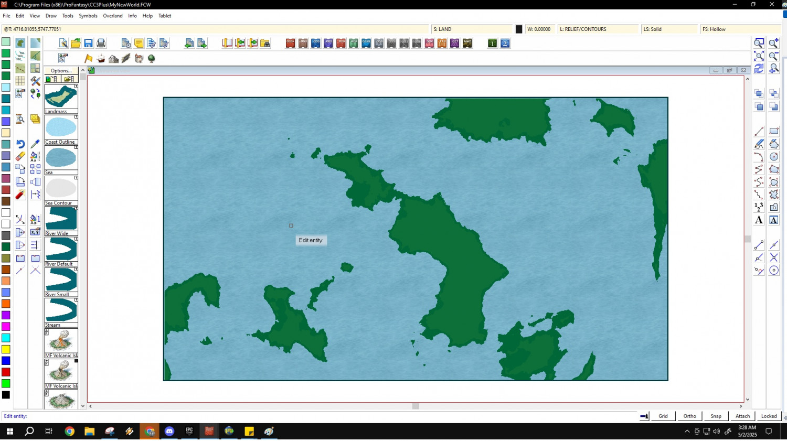Image resolution: width=787 pixels, height=441 pixels.
Task: Open the Overland menu
Action: (x=113, y=16)
